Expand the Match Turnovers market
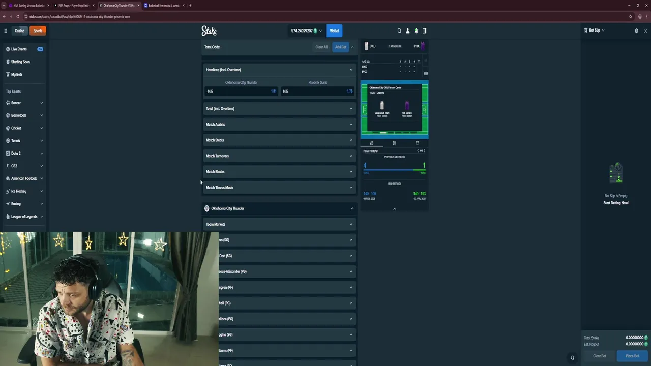Viewport: 651px width, 366px height. 279,156
